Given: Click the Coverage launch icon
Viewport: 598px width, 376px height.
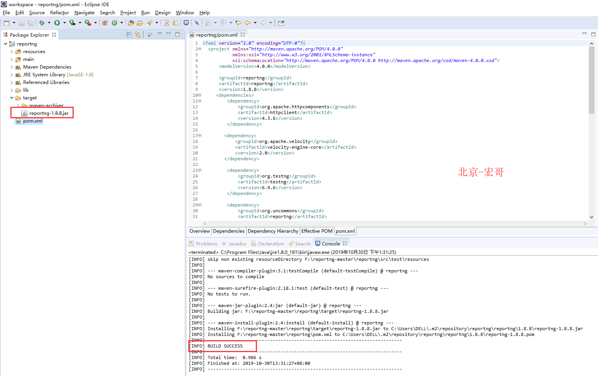Looking at the screenshot, I should click(x=72, y=23).
